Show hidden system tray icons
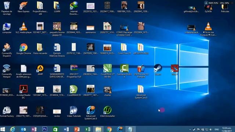235x132 pixels. click(190, 129)
